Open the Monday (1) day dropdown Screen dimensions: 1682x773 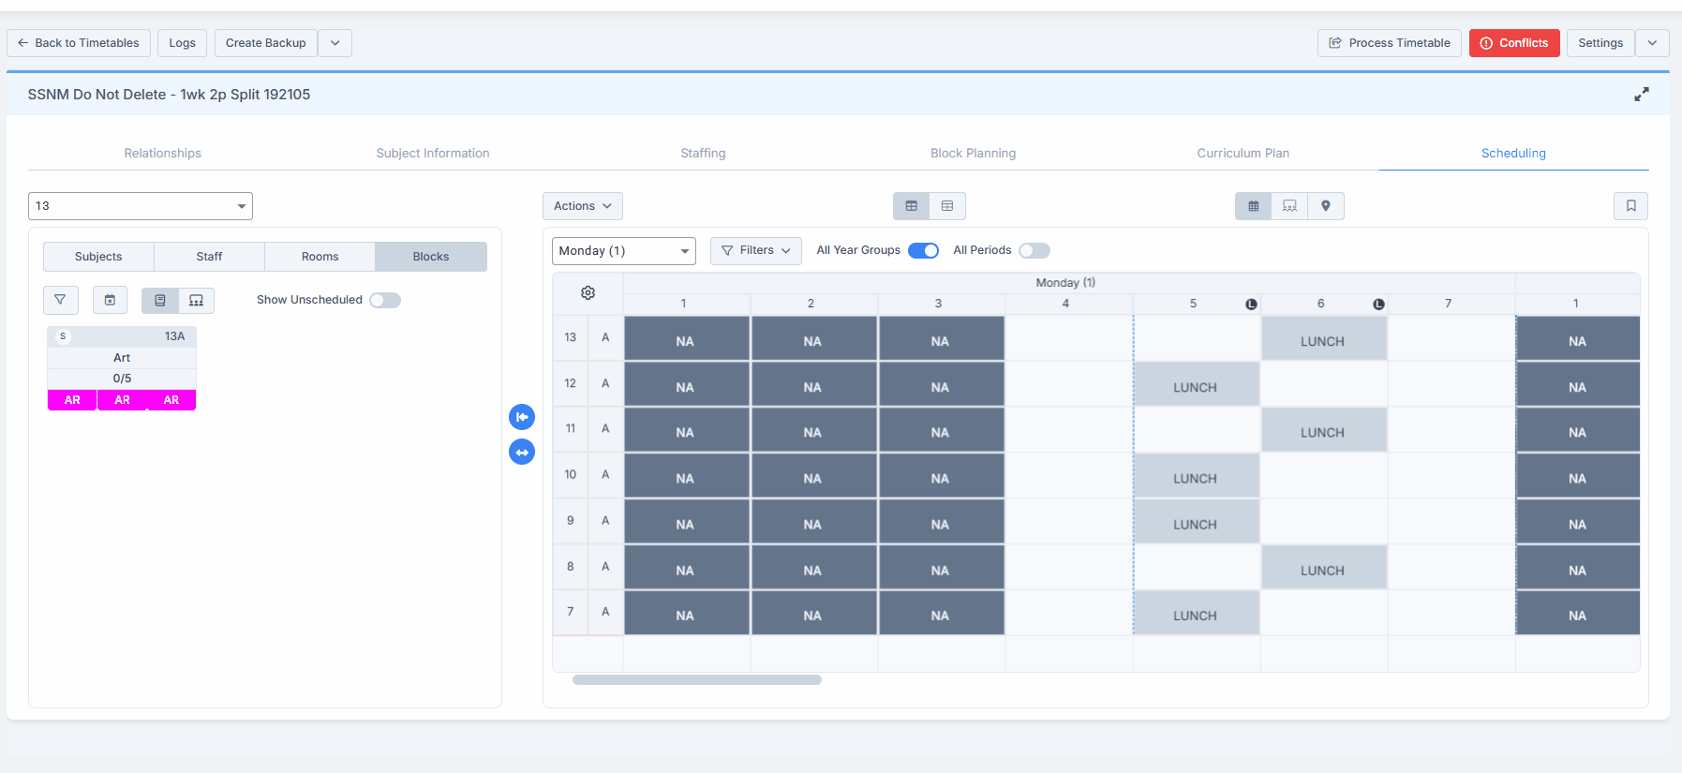point(623,251)
